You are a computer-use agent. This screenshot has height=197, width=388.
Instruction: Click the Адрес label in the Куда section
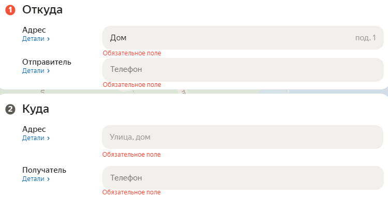tap(34, 129)
